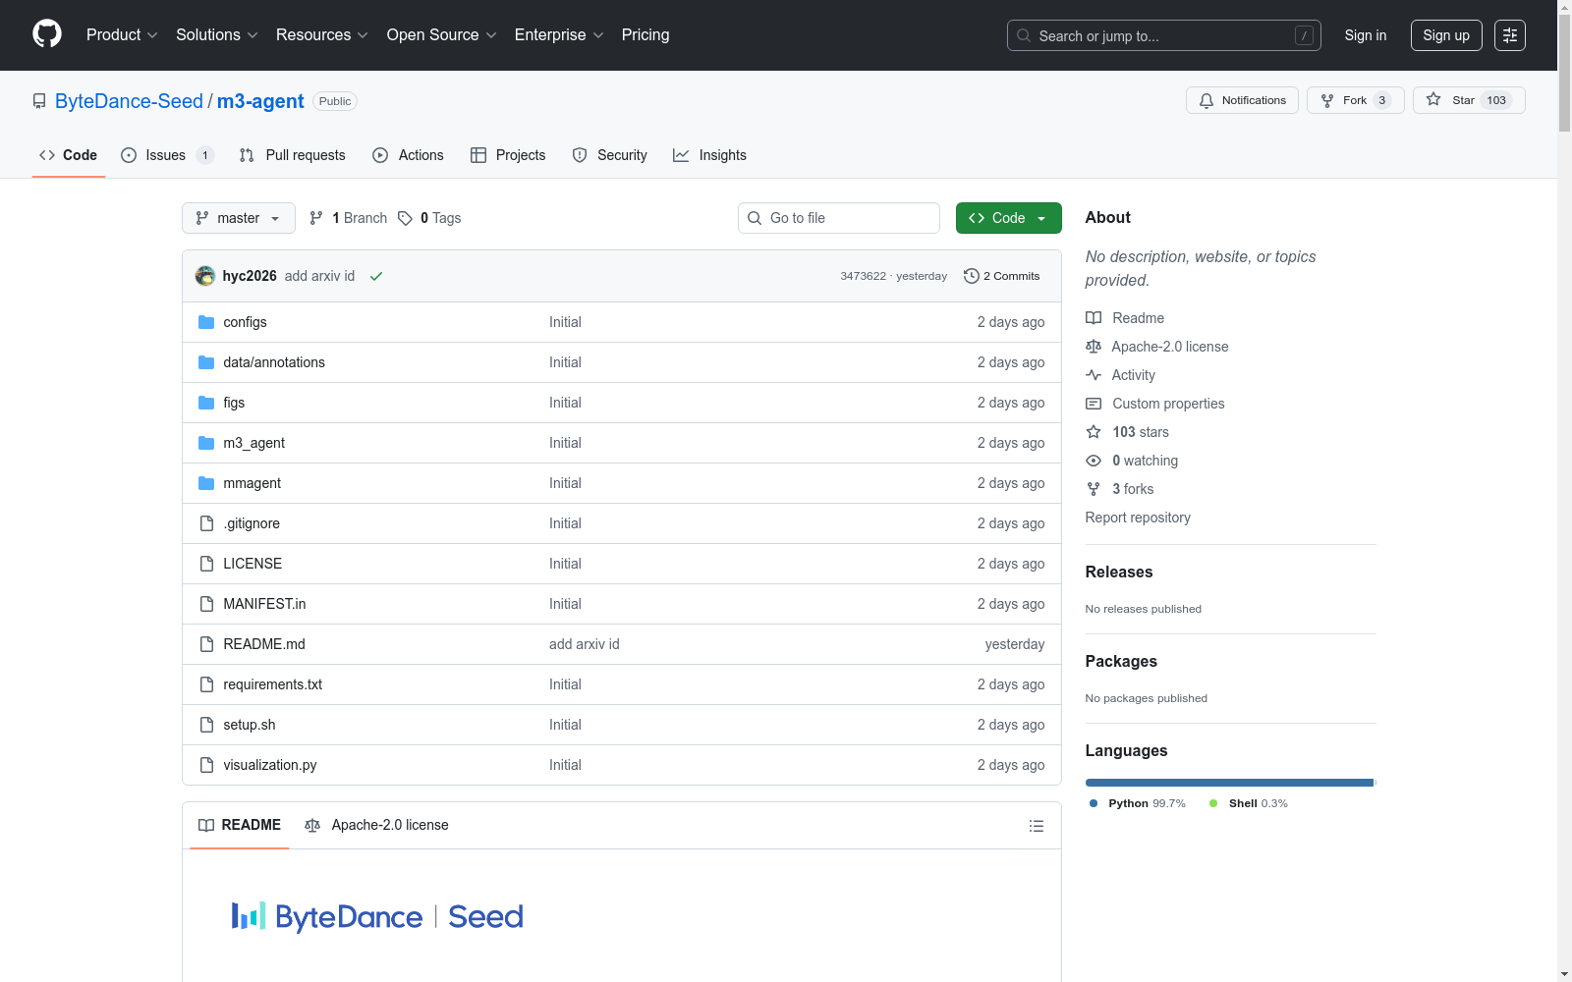Open the m3_agent folder
The image size is (1572, 982).
tap(253, 443)
